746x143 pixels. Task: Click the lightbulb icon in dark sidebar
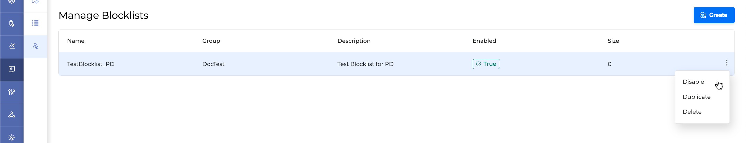tap(12, 138)
